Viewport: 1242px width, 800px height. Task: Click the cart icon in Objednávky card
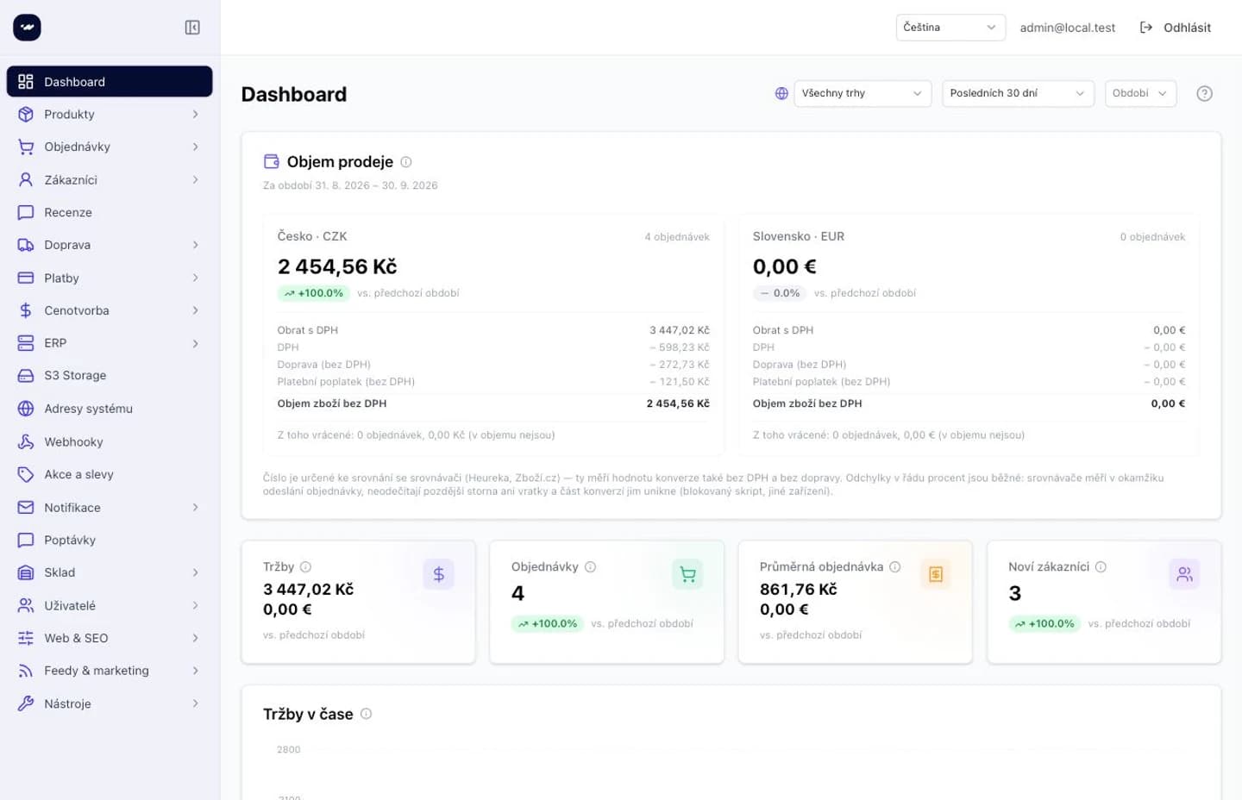[x=687, y=574]
